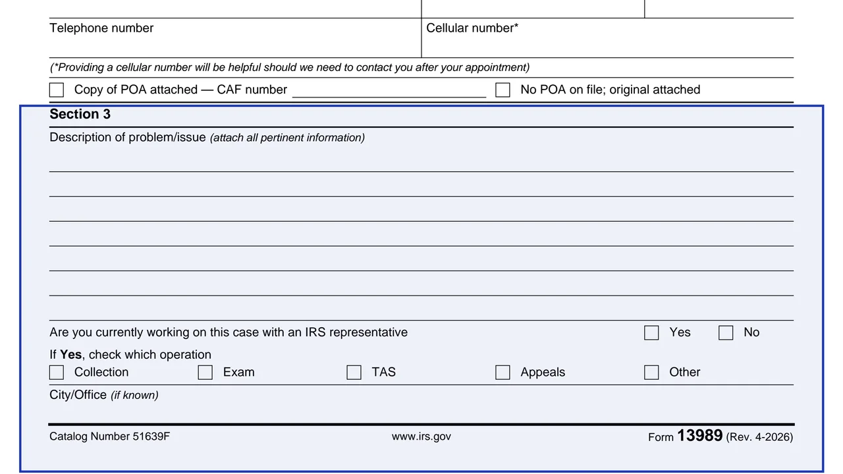Click the Form 13989 (Rev. 4-2026) text

(x=721, y=436)
